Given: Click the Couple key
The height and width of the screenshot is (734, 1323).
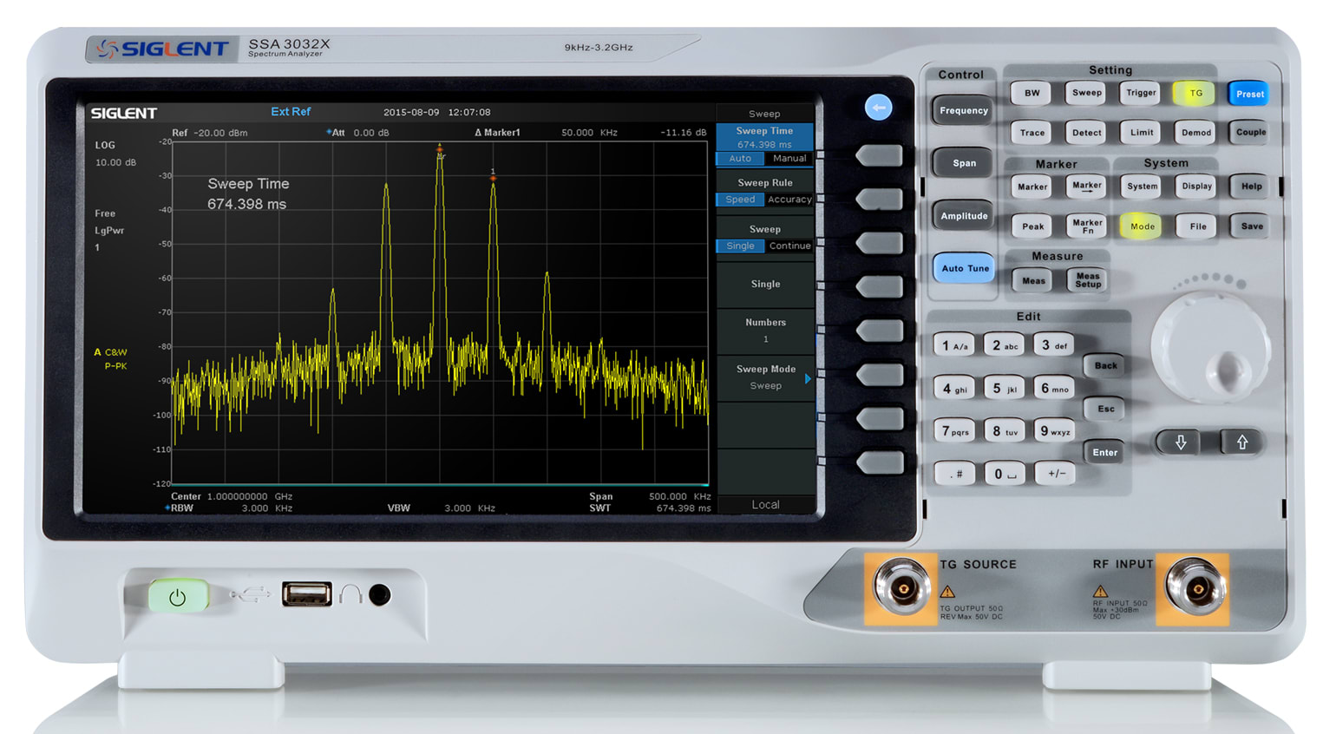Looking at the screenshot, I should click(1250, 133).
